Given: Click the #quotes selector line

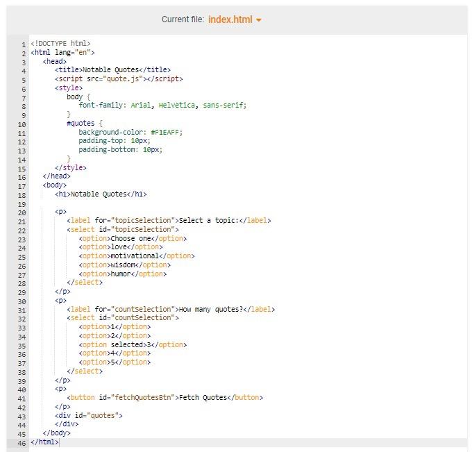Looking at the screenshot, I should [85, 123].
